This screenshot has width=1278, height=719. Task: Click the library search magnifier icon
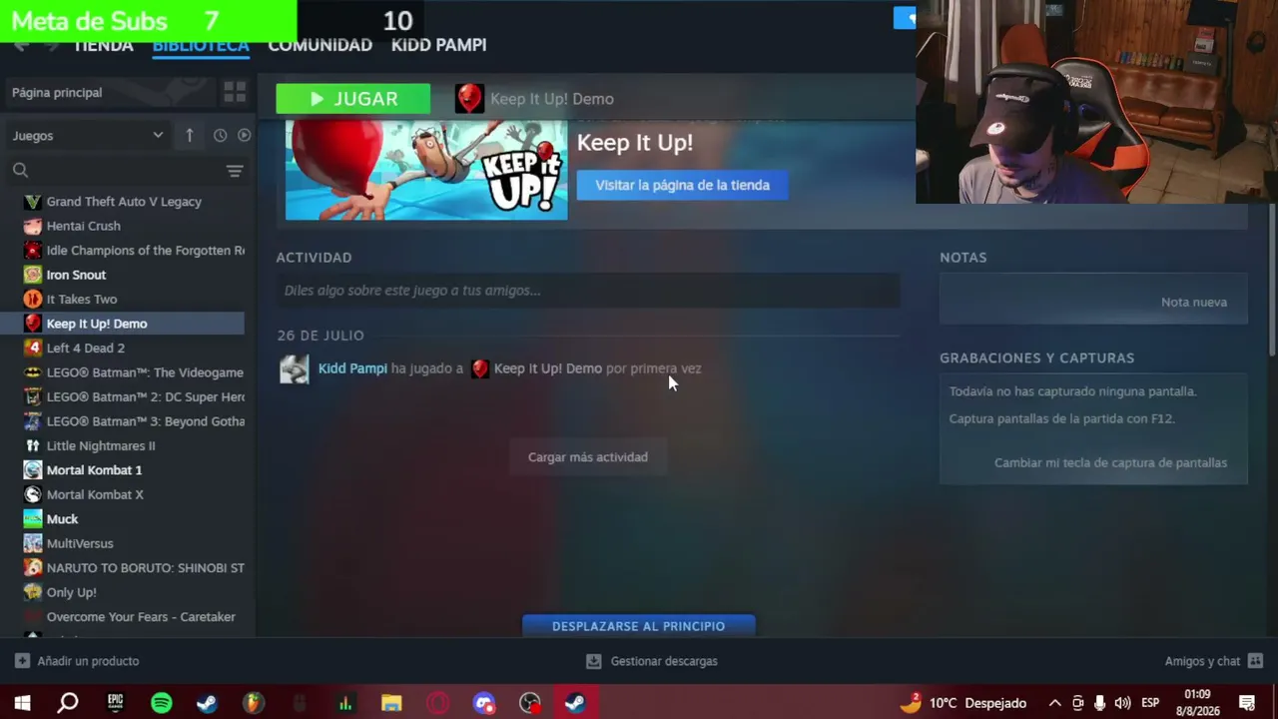click(x=20, y=170)
